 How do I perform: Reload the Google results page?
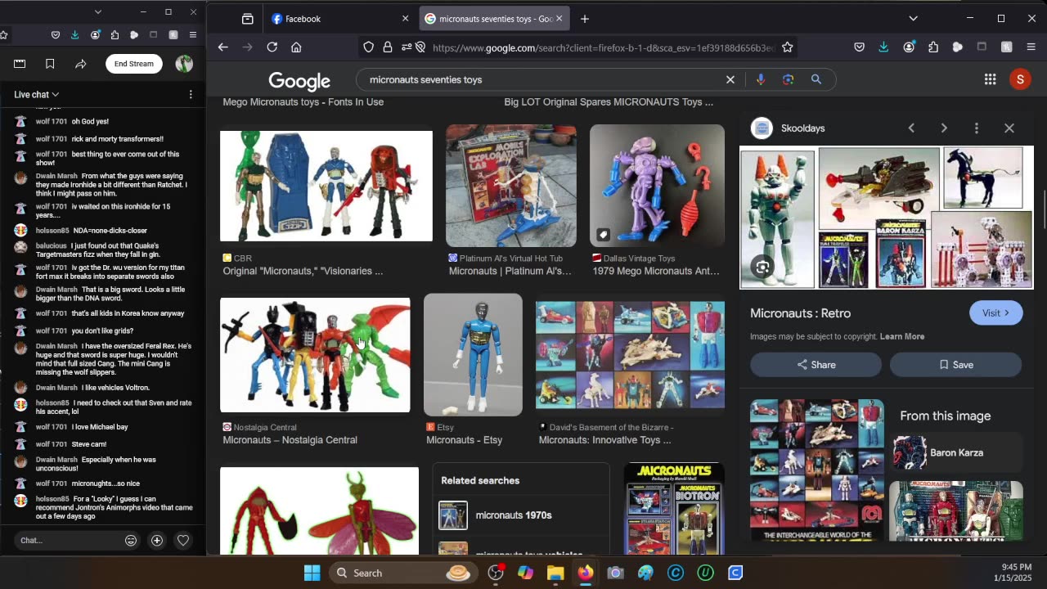272,47
